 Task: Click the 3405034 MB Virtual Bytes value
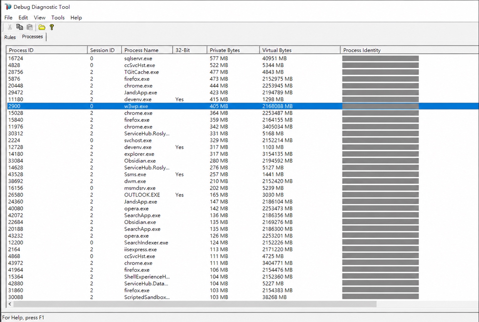click(277, 127)
